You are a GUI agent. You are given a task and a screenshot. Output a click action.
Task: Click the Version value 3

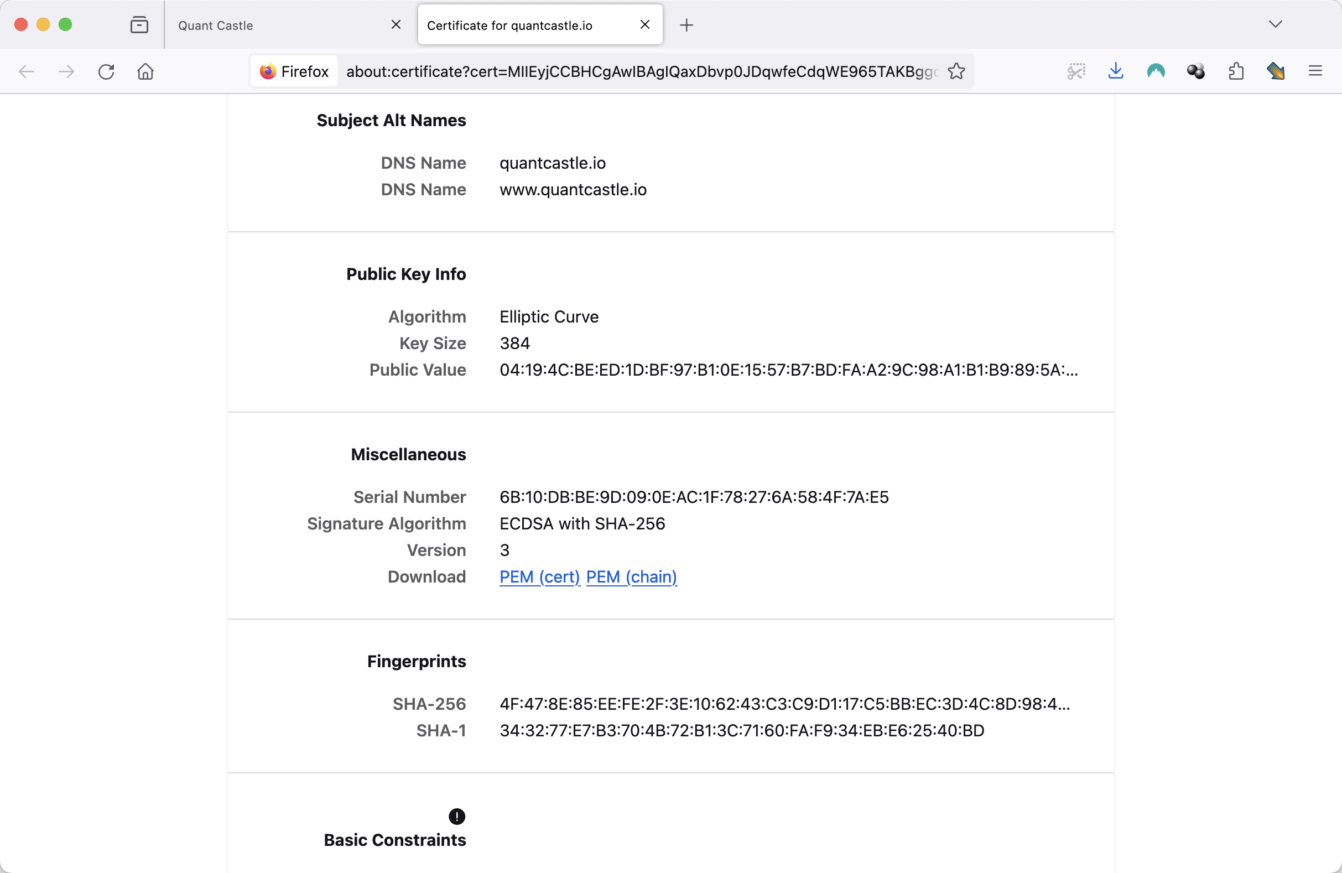point(504,550)
